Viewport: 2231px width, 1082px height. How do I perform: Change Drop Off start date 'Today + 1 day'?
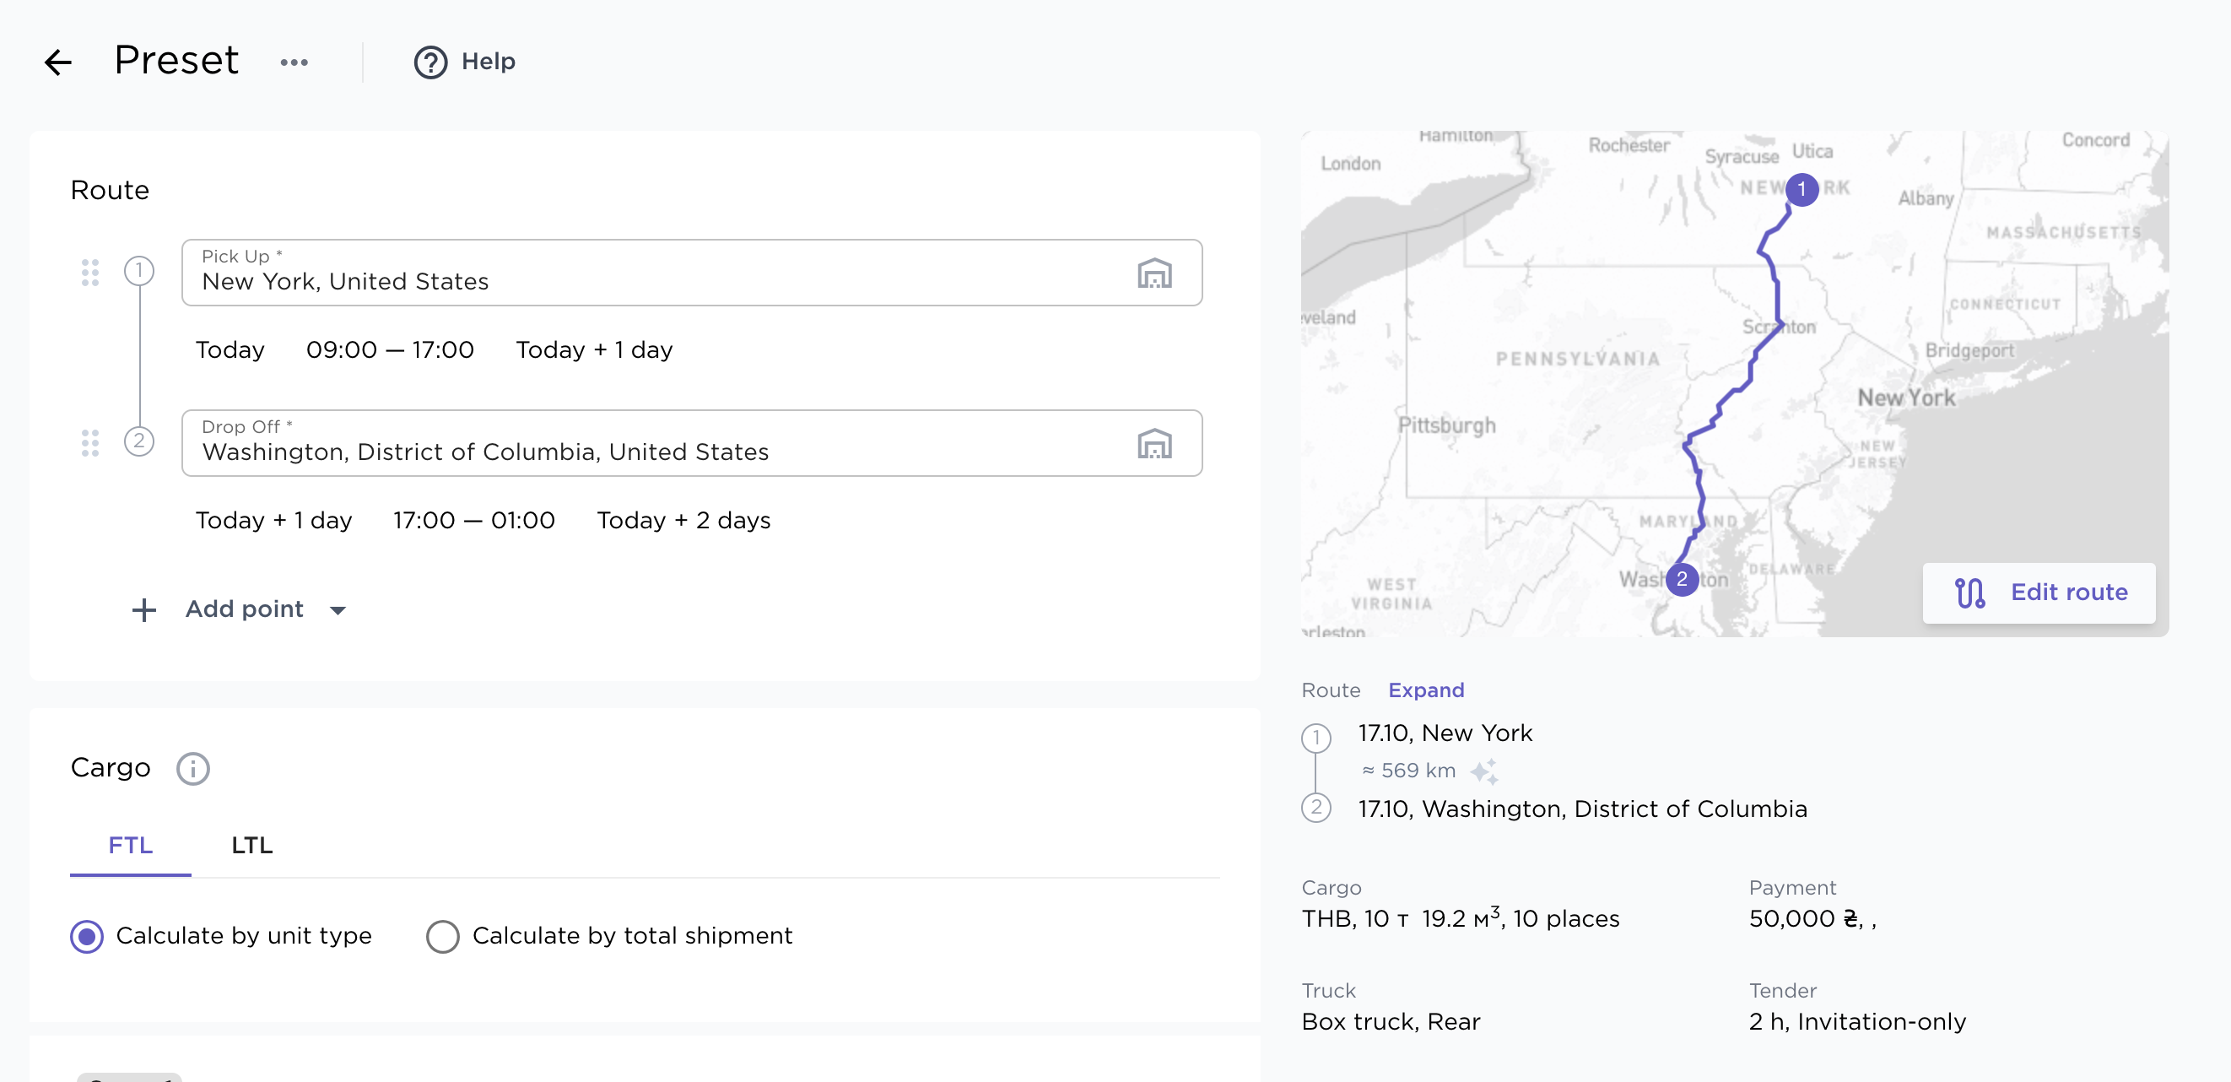point(273,521)
